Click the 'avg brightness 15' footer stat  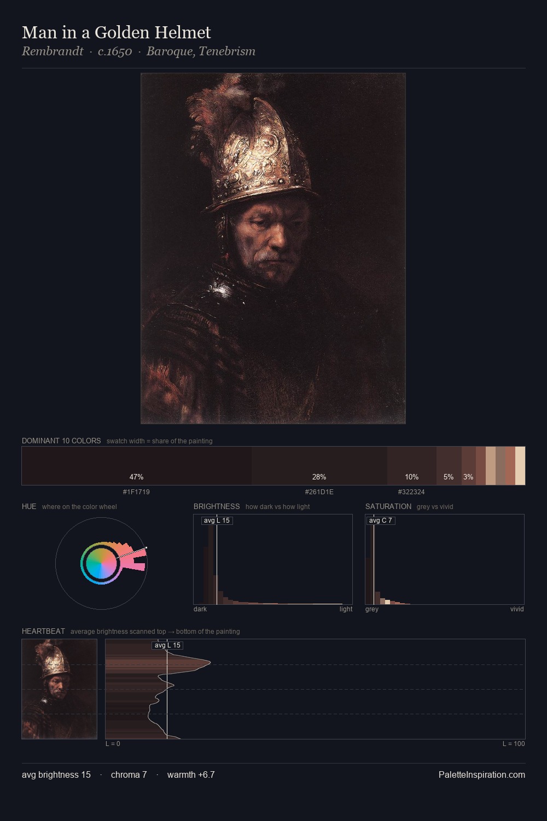[x=56, y=774]
